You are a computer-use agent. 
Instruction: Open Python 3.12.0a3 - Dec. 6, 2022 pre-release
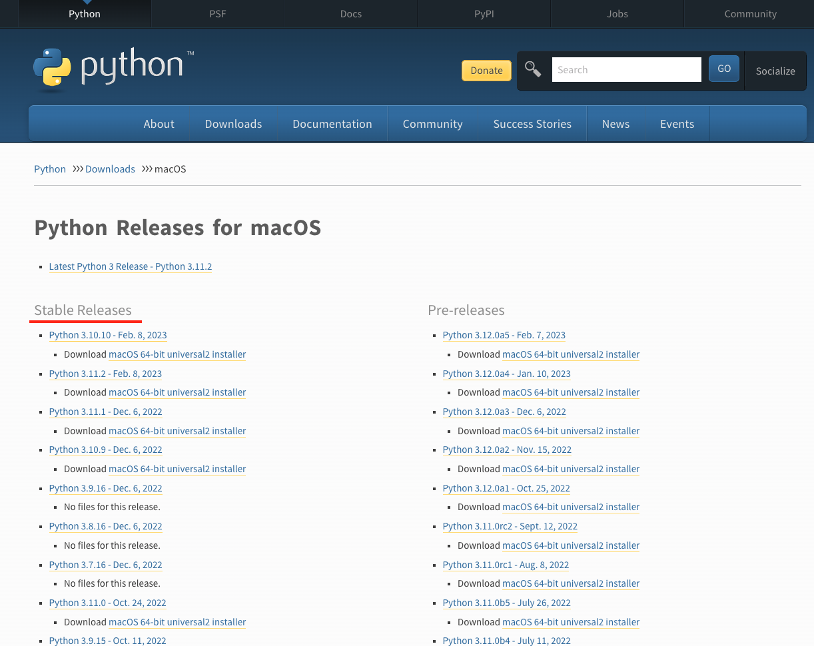(504, 412)
